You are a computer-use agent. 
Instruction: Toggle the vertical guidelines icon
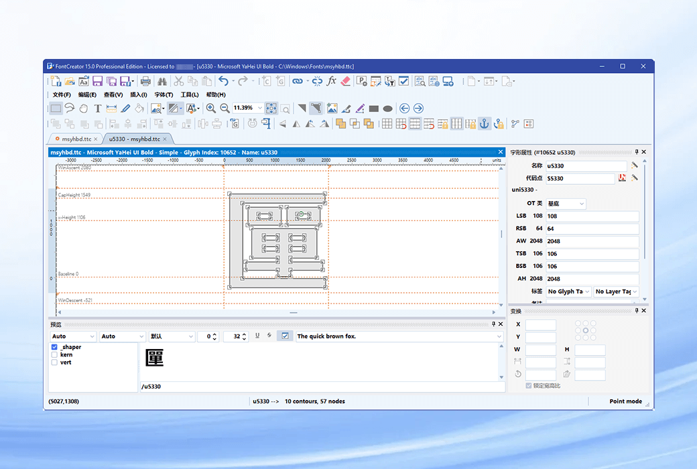point(456,123)
